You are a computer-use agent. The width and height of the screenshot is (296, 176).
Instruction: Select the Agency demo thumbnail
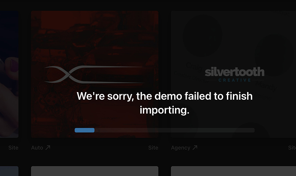pyautogui.click(x=233, y=74)
